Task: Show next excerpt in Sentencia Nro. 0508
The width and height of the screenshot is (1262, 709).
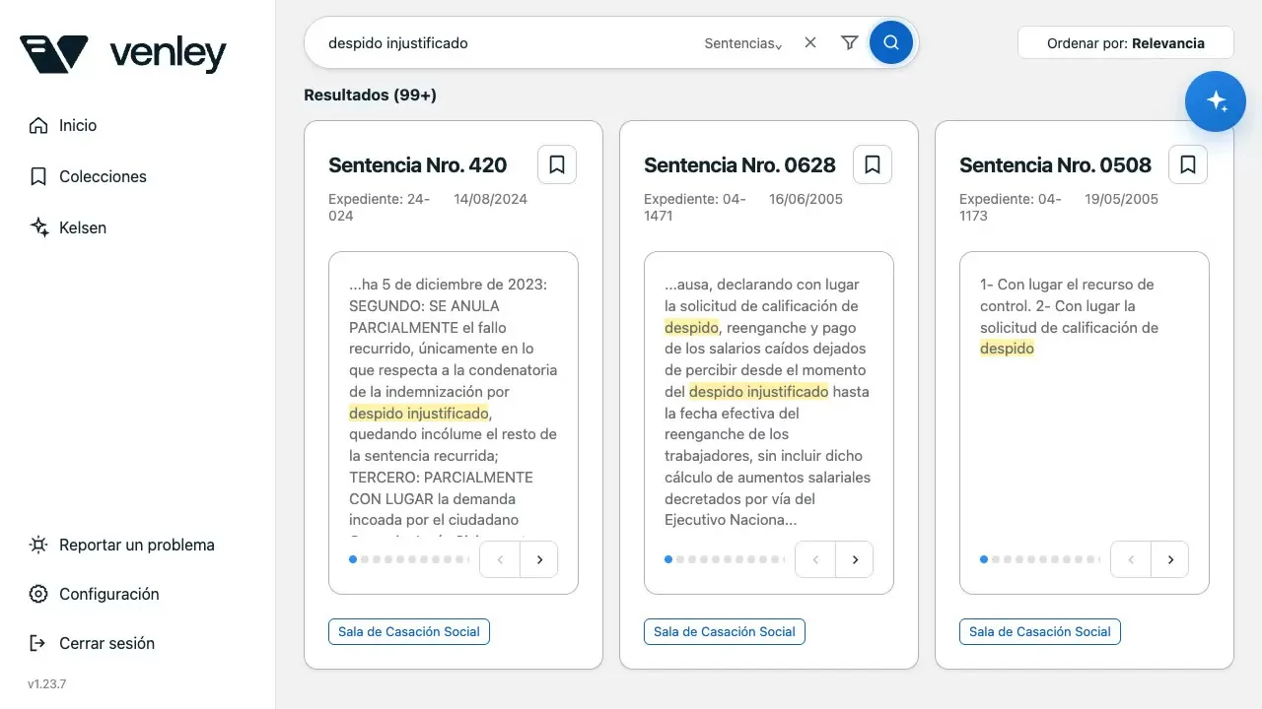Action: click(1170, 559)
